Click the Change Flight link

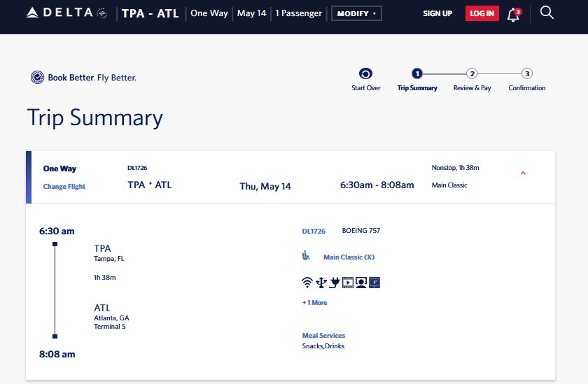pos(64,187)
